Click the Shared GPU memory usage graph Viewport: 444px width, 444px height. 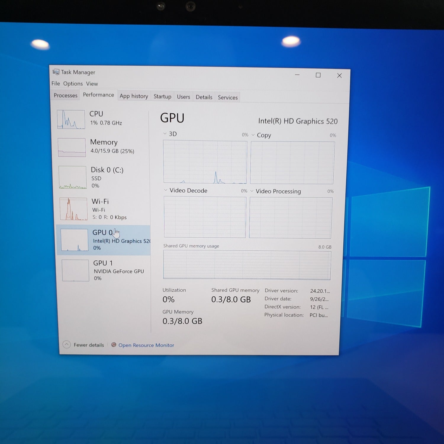(x=247, y=265)
